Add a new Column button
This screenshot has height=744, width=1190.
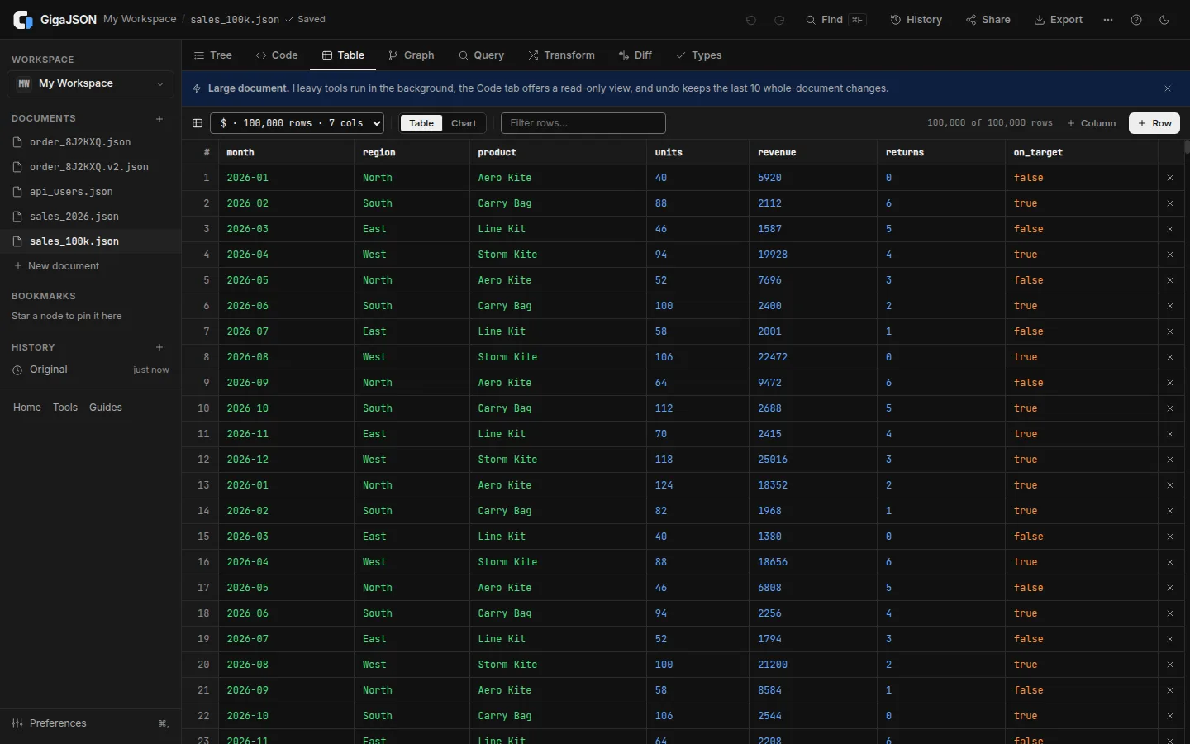(1092, 123)
